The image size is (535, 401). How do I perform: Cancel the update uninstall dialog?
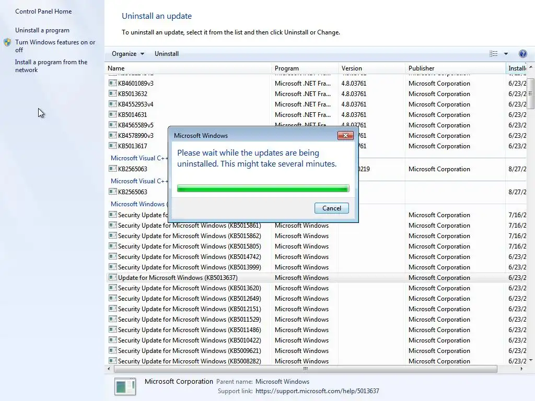coord(331,208)
